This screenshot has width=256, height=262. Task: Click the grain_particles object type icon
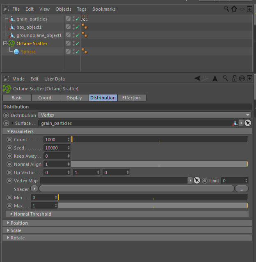(x=11, y=19)
